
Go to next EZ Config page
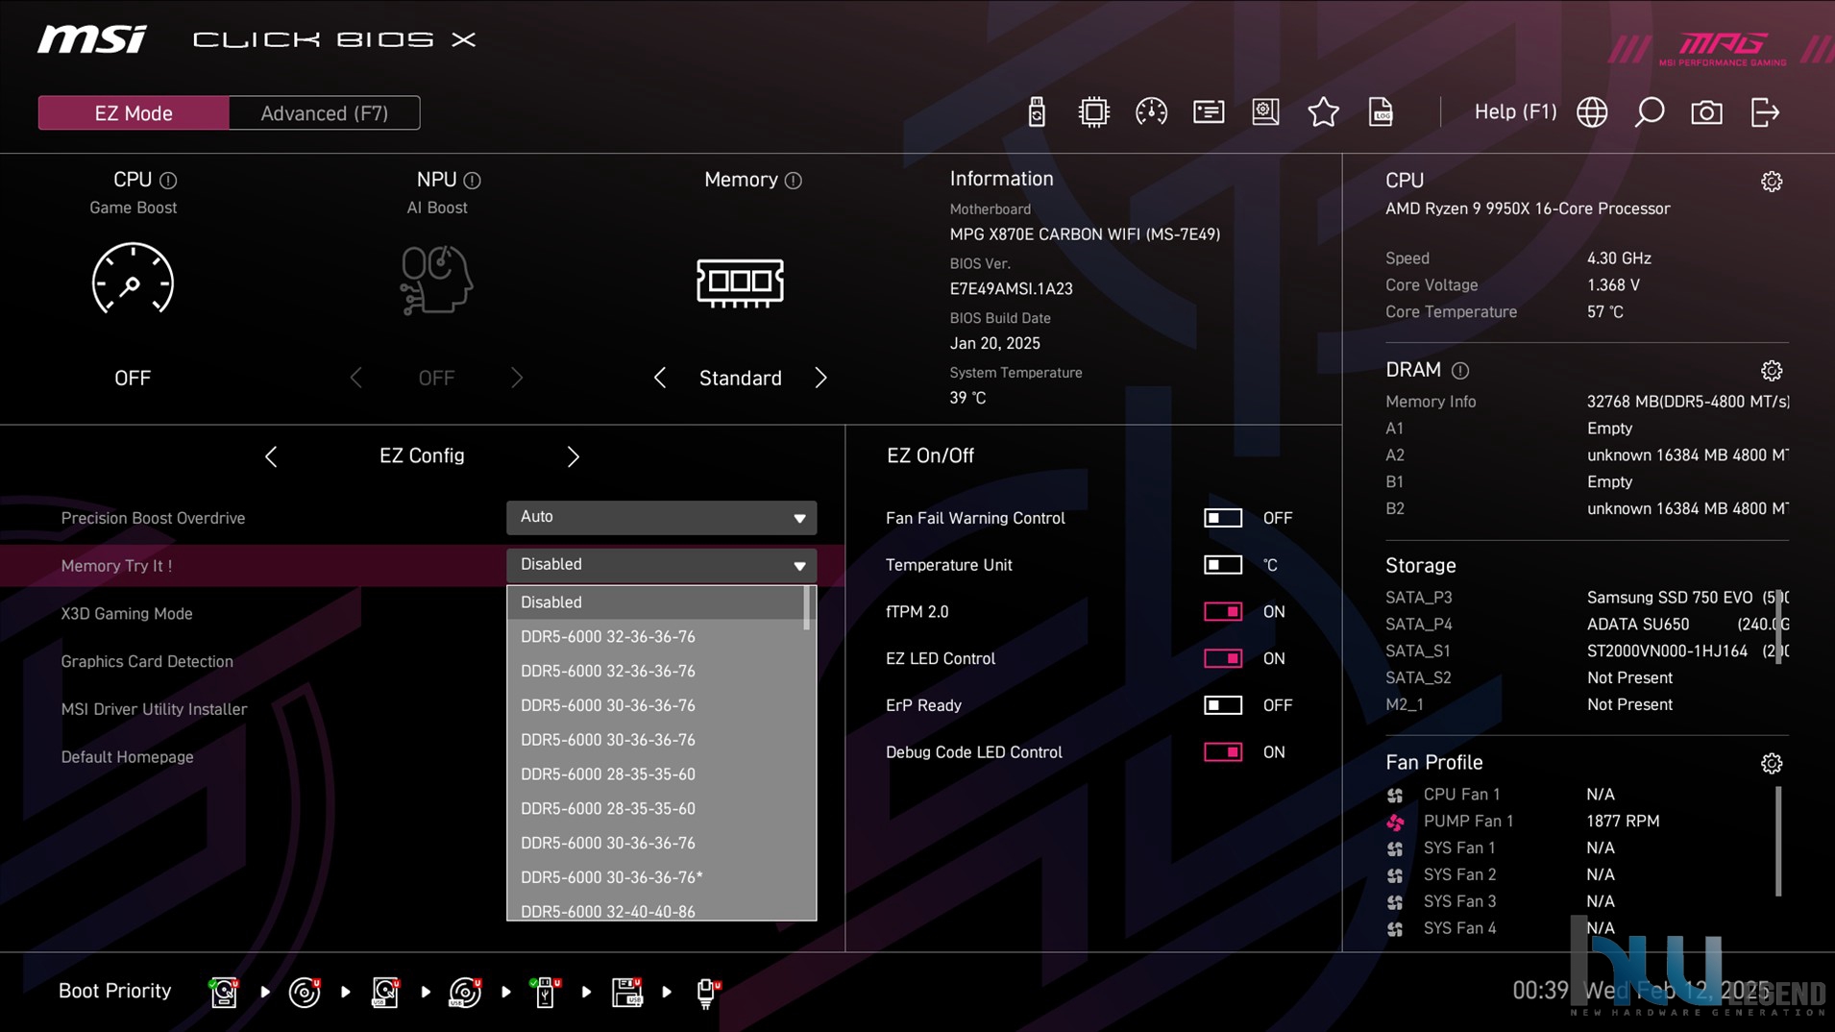pyautogui.click(x=573, y=456)
